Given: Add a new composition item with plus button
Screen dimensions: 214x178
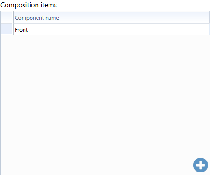Looking at the screenshot, I should coord(201,165).
